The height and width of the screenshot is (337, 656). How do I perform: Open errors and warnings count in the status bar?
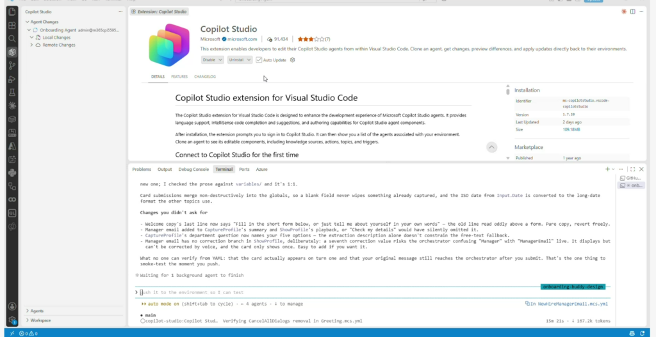[28, 333]
